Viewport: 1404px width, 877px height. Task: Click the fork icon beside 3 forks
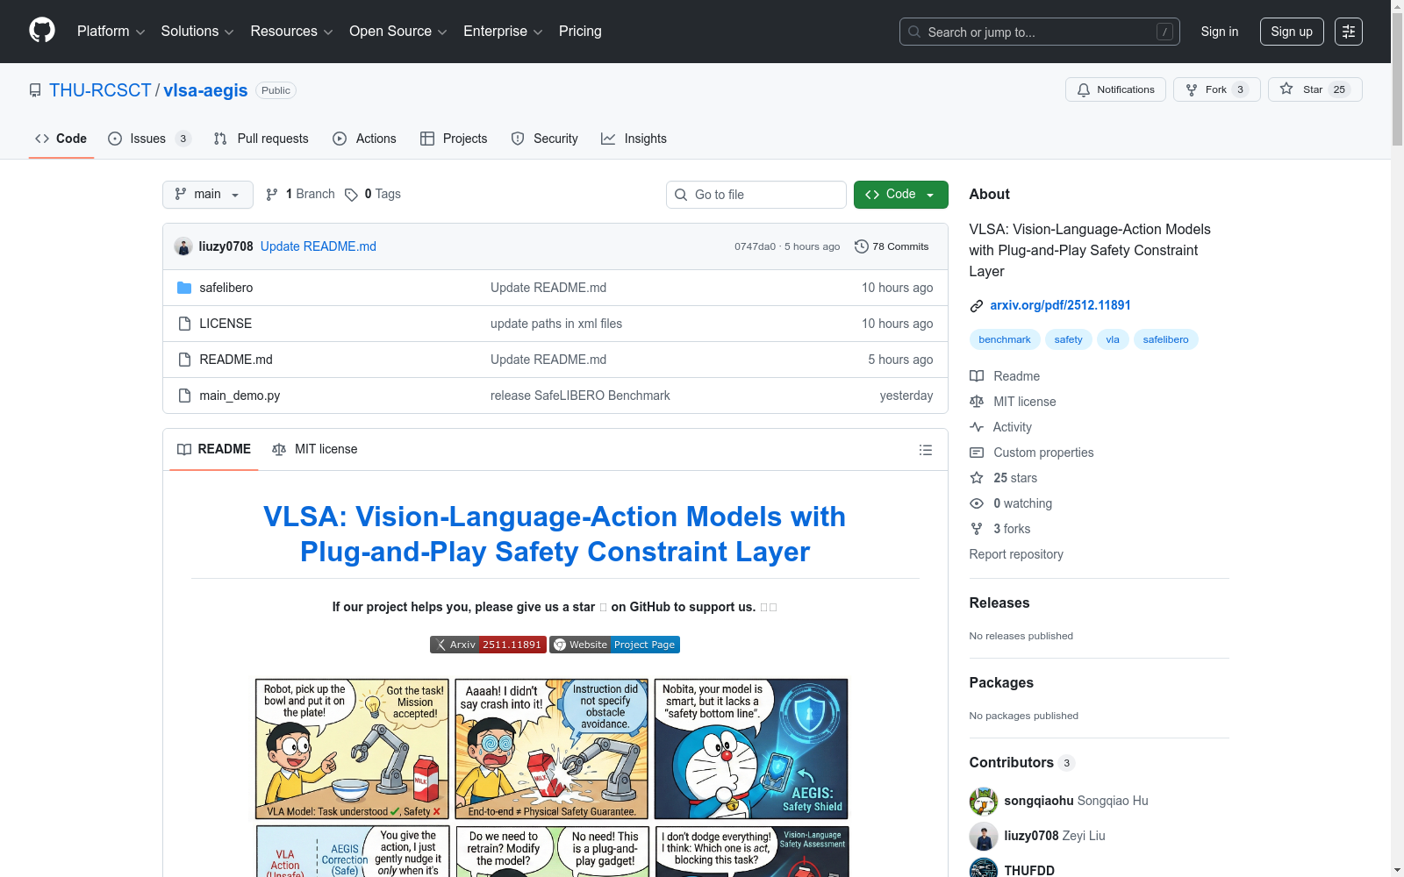(977, 529)
